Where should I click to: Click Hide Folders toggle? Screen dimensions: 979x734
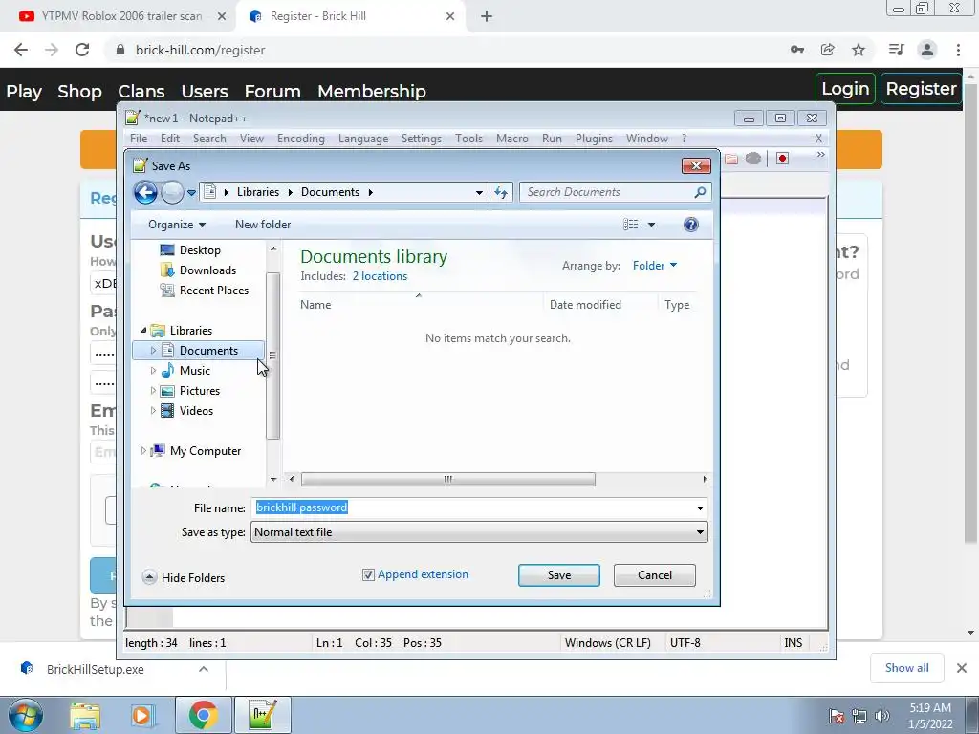pos(184,577)
